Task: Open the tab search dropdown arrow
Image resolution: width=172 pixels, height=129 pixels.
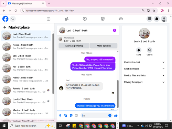Action: [3, 3]
